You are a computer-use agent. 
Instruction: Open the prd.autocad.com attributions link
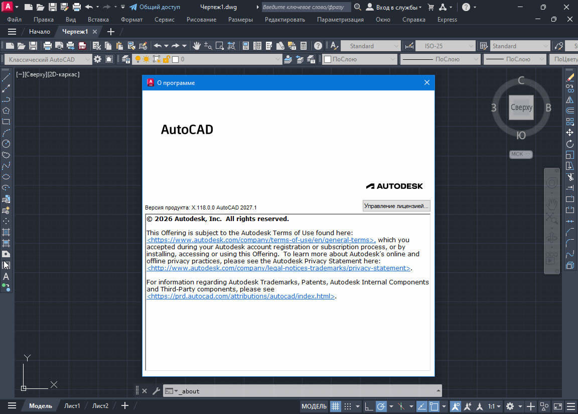pos(241,296)
